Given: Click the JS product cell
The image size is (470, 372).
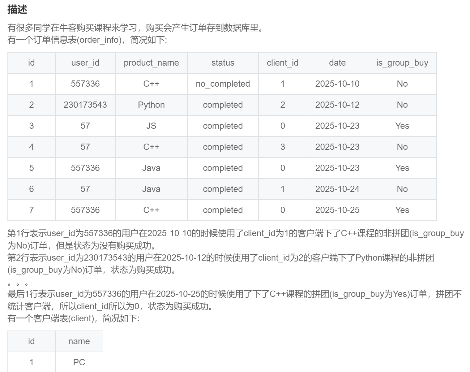Looking at the screenshot, I should point(151,126).
